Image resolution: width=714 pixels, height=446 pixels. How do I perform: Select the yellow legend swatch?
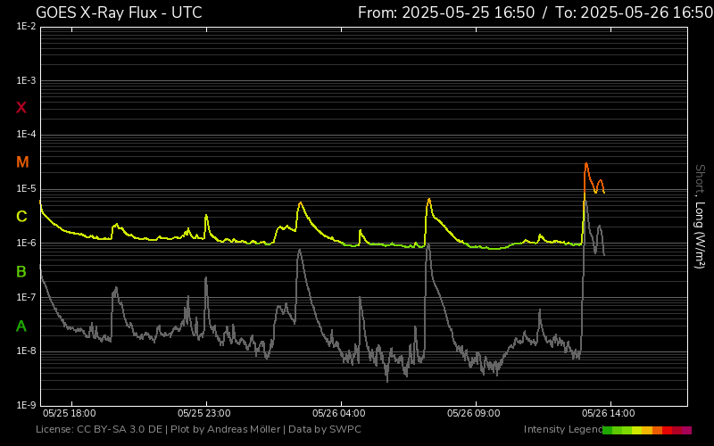click(x=636, y=431)
